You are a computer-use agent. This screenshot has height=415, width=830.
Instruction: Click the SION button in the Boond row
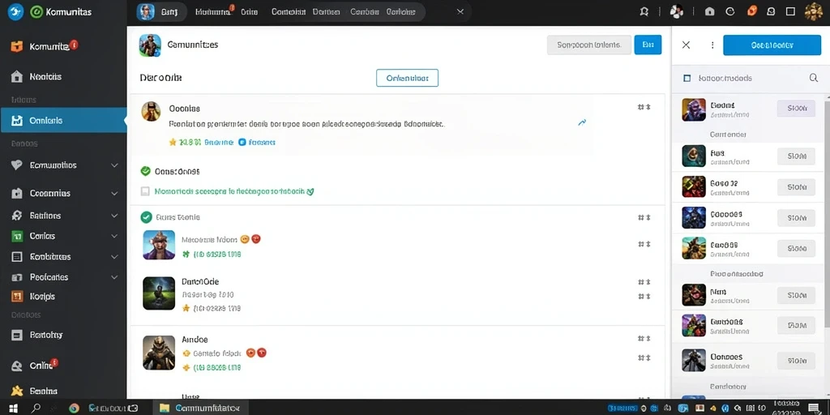tap(796, 109)
